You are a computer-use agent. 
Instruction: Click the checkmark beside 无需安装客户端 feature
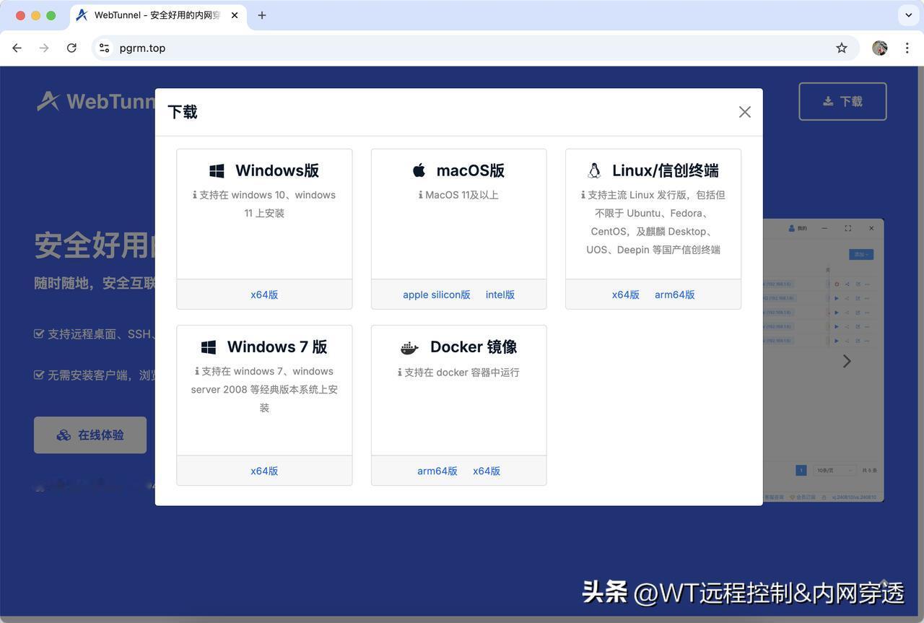click(39, 375)
